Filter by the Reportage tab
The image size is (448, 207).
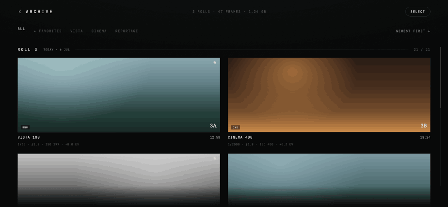[x=127, y=31]
